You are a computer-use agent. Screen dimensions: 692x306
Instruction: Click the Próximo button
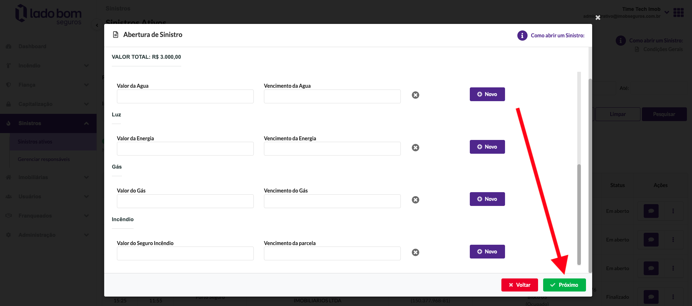(x=564, y=285)
